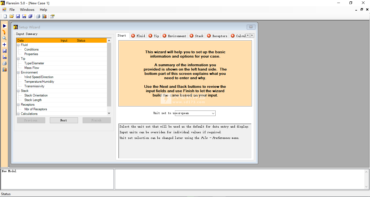Click the Previous button
370x197 pixels.
[31, 120]
